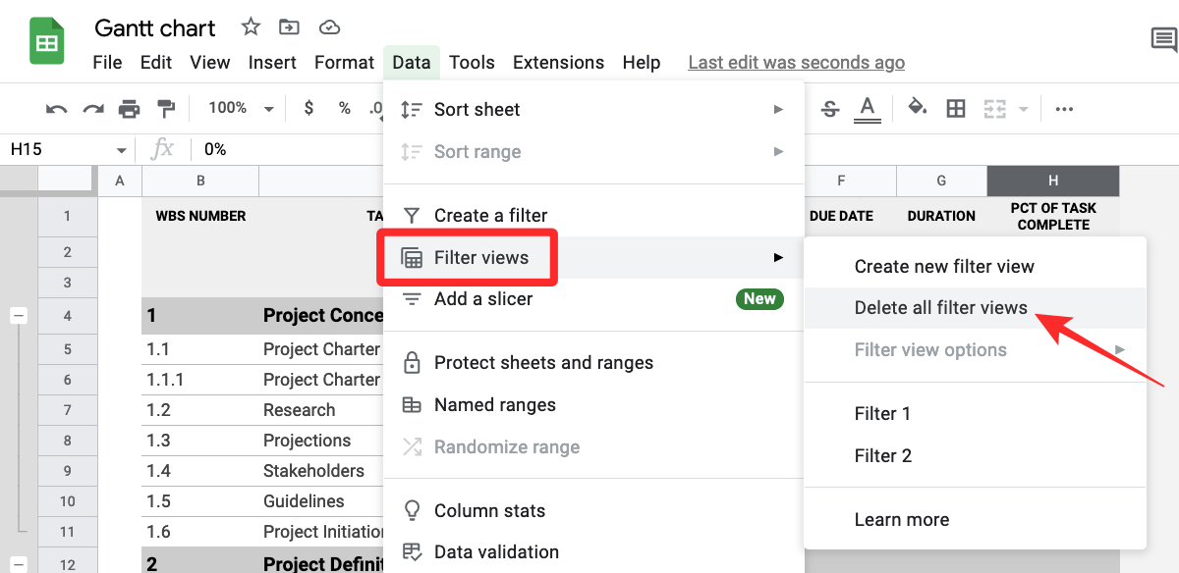Select row 7 header
1179x573 pixels.
(68, 410)
